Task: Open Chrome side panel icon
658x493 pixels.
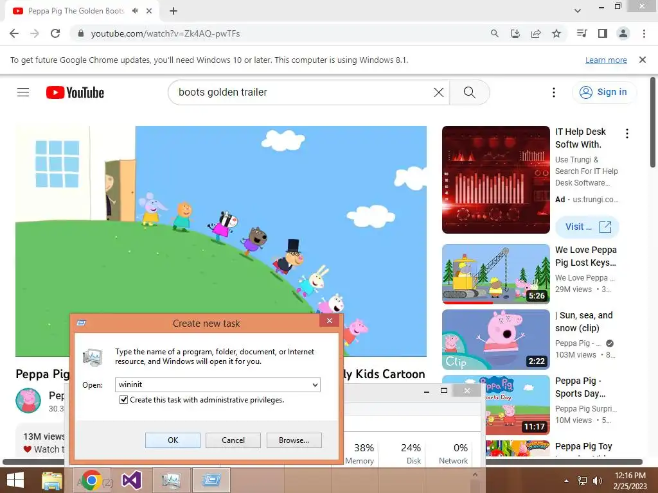Action: tap(603, 33)
